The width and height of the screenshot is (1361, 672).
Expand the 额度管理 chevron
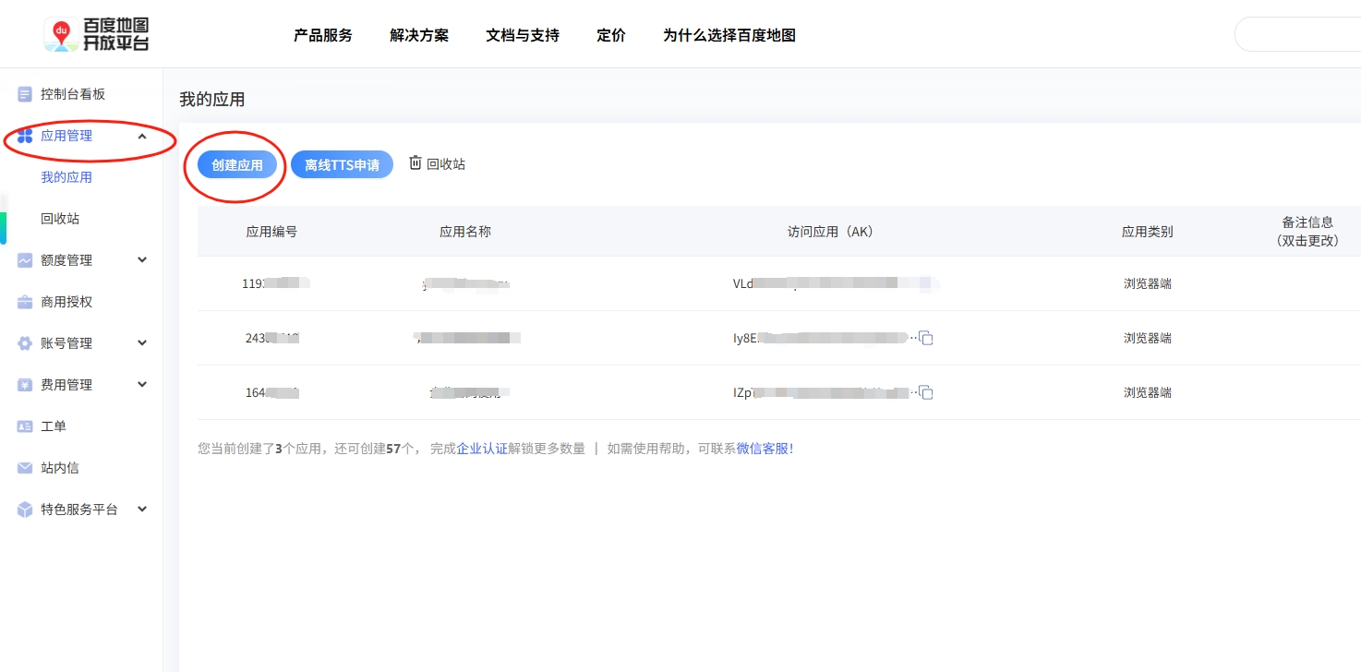point(142,260)
